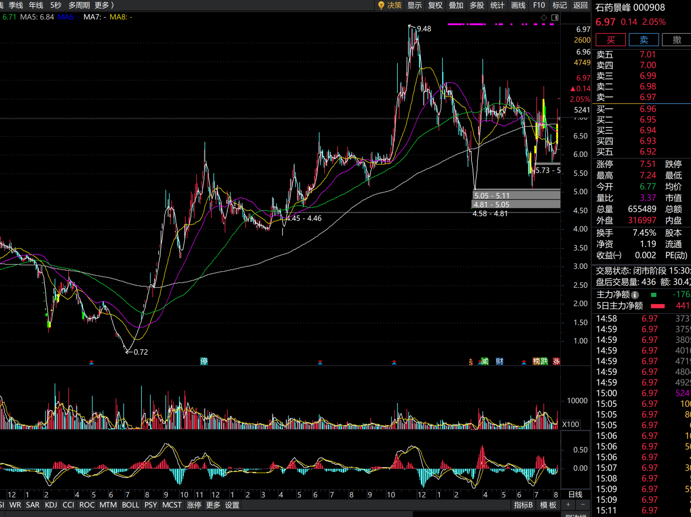Expand the 更多 periods menu at top
Viewport: 691px width, 517px height.
click(x=105, y=5)
